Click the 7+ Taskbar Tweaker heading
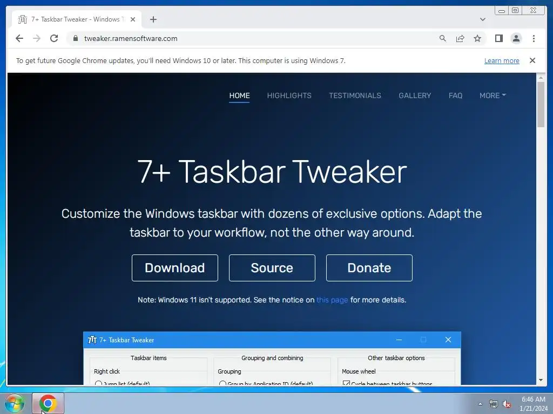 [272, 172]
